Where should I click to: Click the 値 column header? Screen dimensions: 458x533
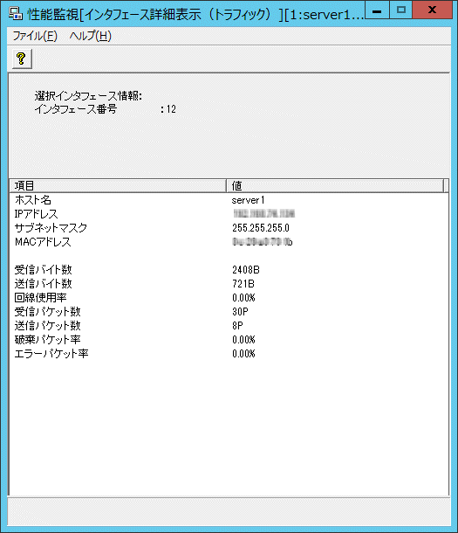click(x=335, y=185)
